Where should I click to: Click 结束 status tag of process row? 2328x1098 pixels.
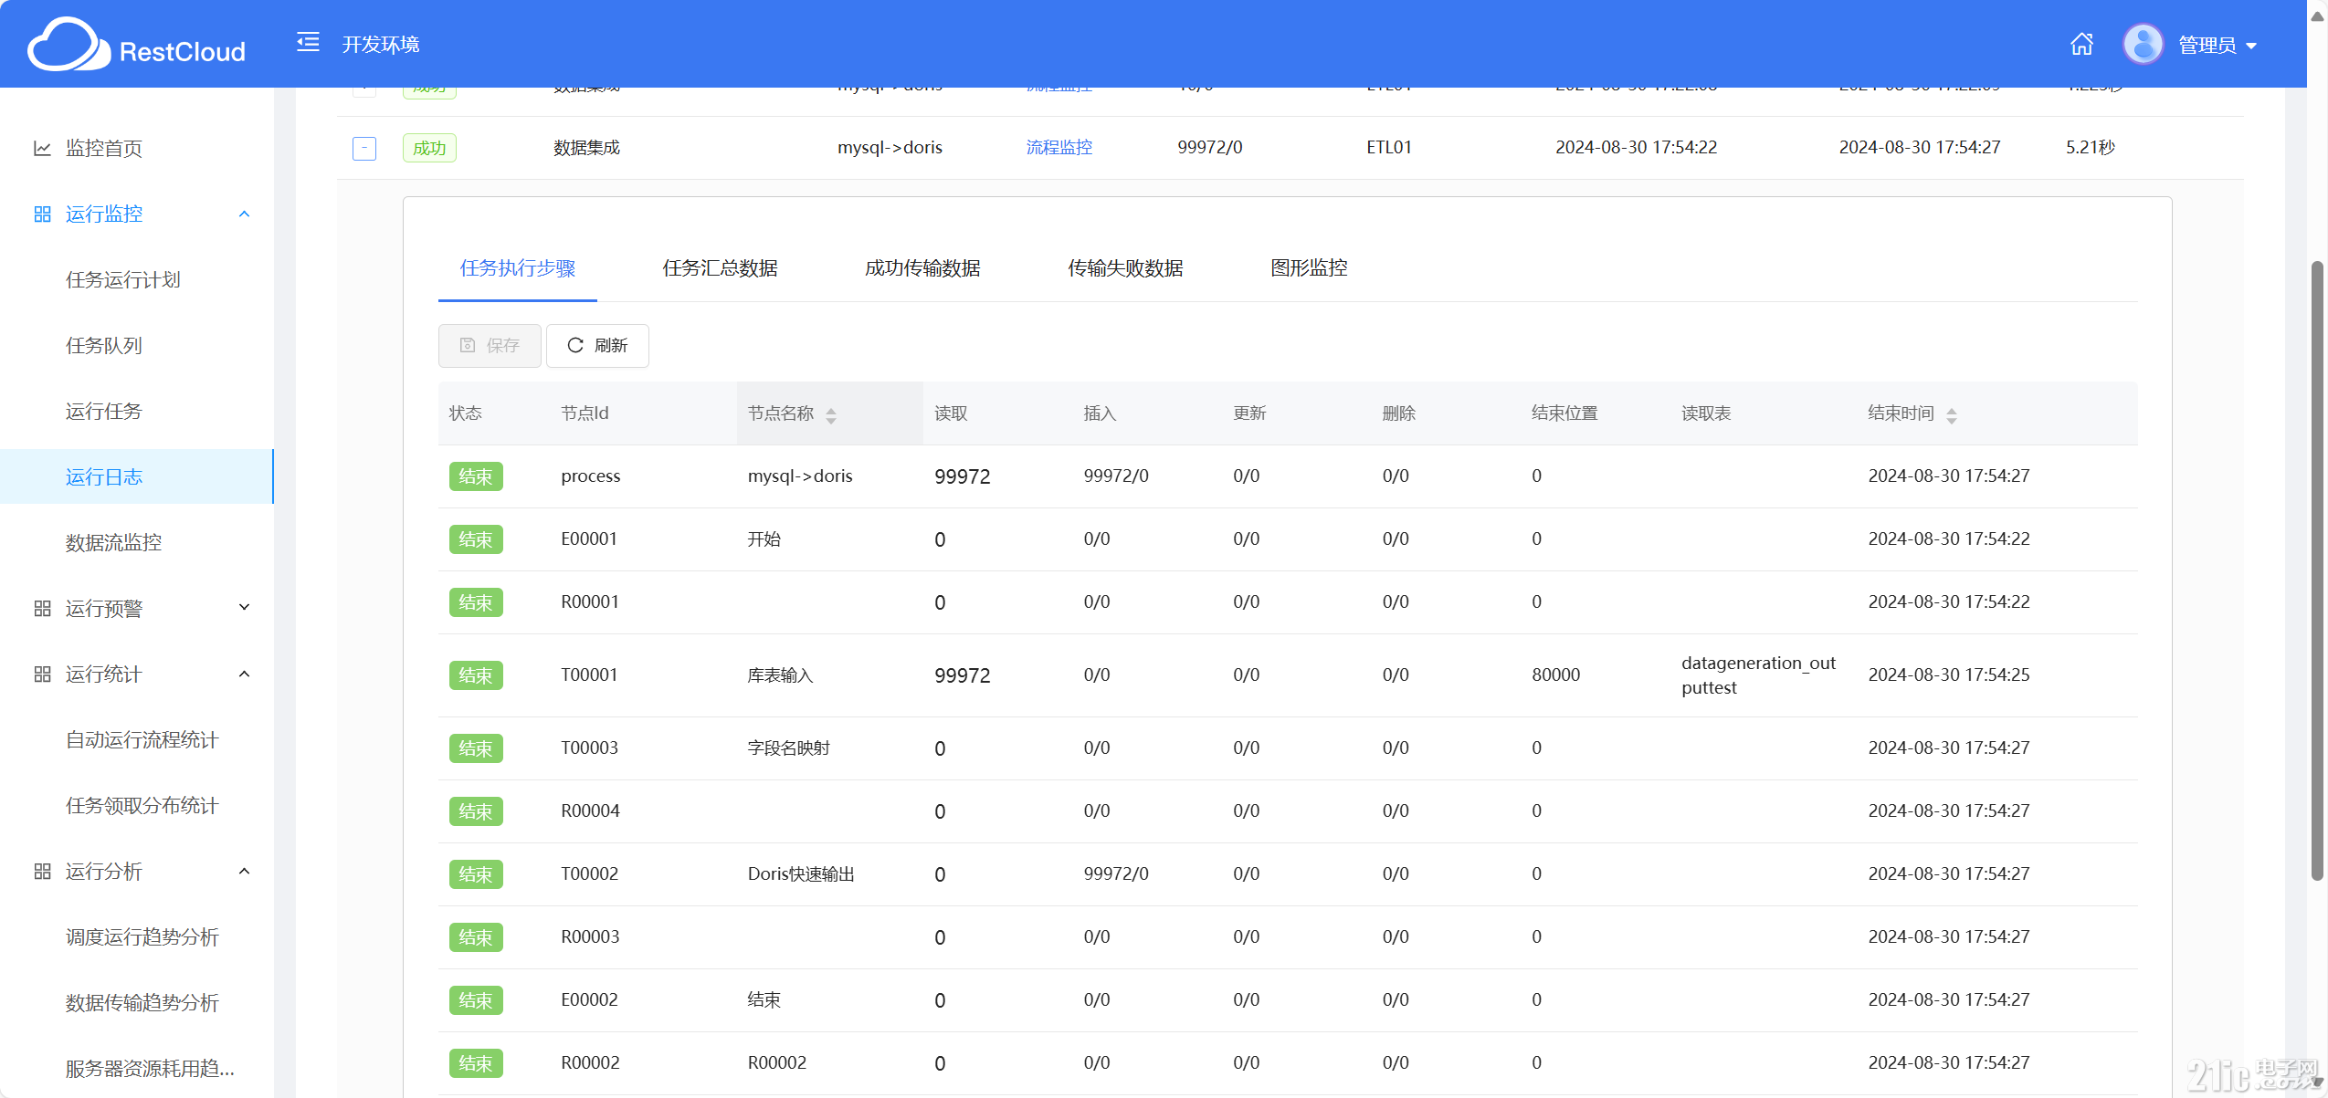[x=476, y=476]
